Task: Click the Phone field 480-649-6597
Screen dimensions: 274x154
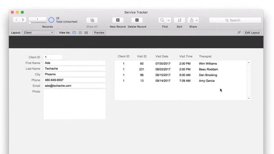Action: [x=74, y=80]
